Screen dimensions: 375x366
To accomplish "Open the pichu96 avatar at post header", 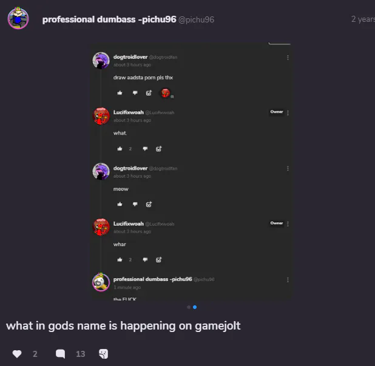I will point(18,18).
